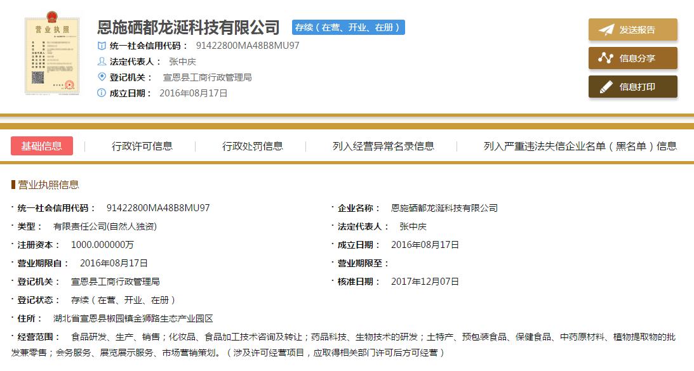This screenshot has height=371, width=694.
Task: Switch to the 行政许可信息 tab
Action: 142,146
